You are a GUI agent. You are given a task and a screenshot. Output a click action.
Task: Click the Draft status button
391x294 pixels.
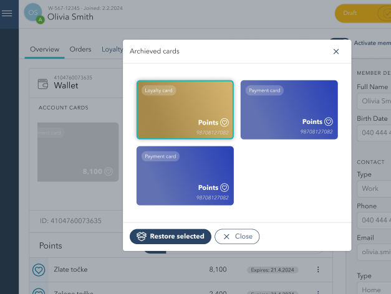[x=363, y=13]
